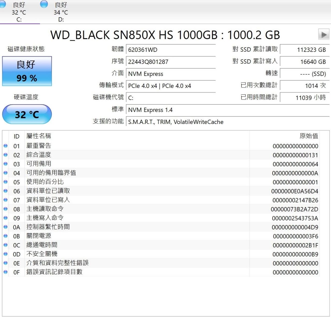The width and height of the screenshot is (331, 317).
Task: Click the blue status icon for D: drive
Action: (x=44, y=4)
